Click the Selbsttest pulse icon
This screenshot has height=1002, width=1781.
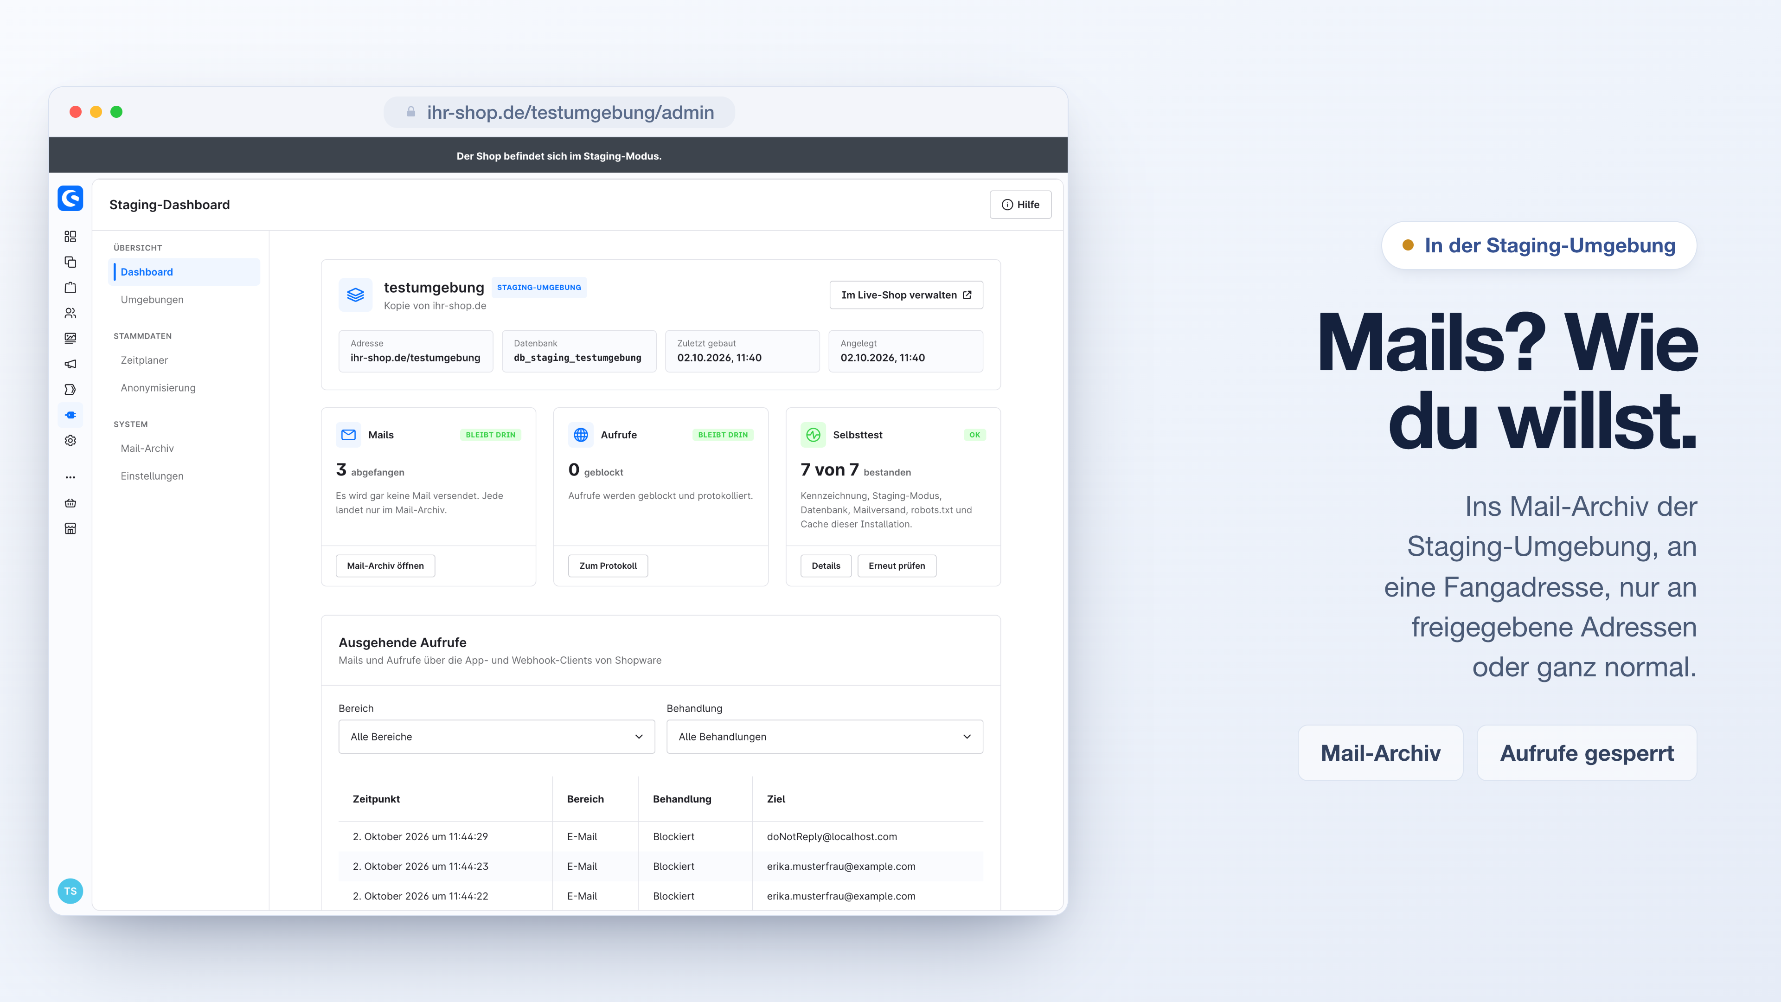tap(813, 434)
